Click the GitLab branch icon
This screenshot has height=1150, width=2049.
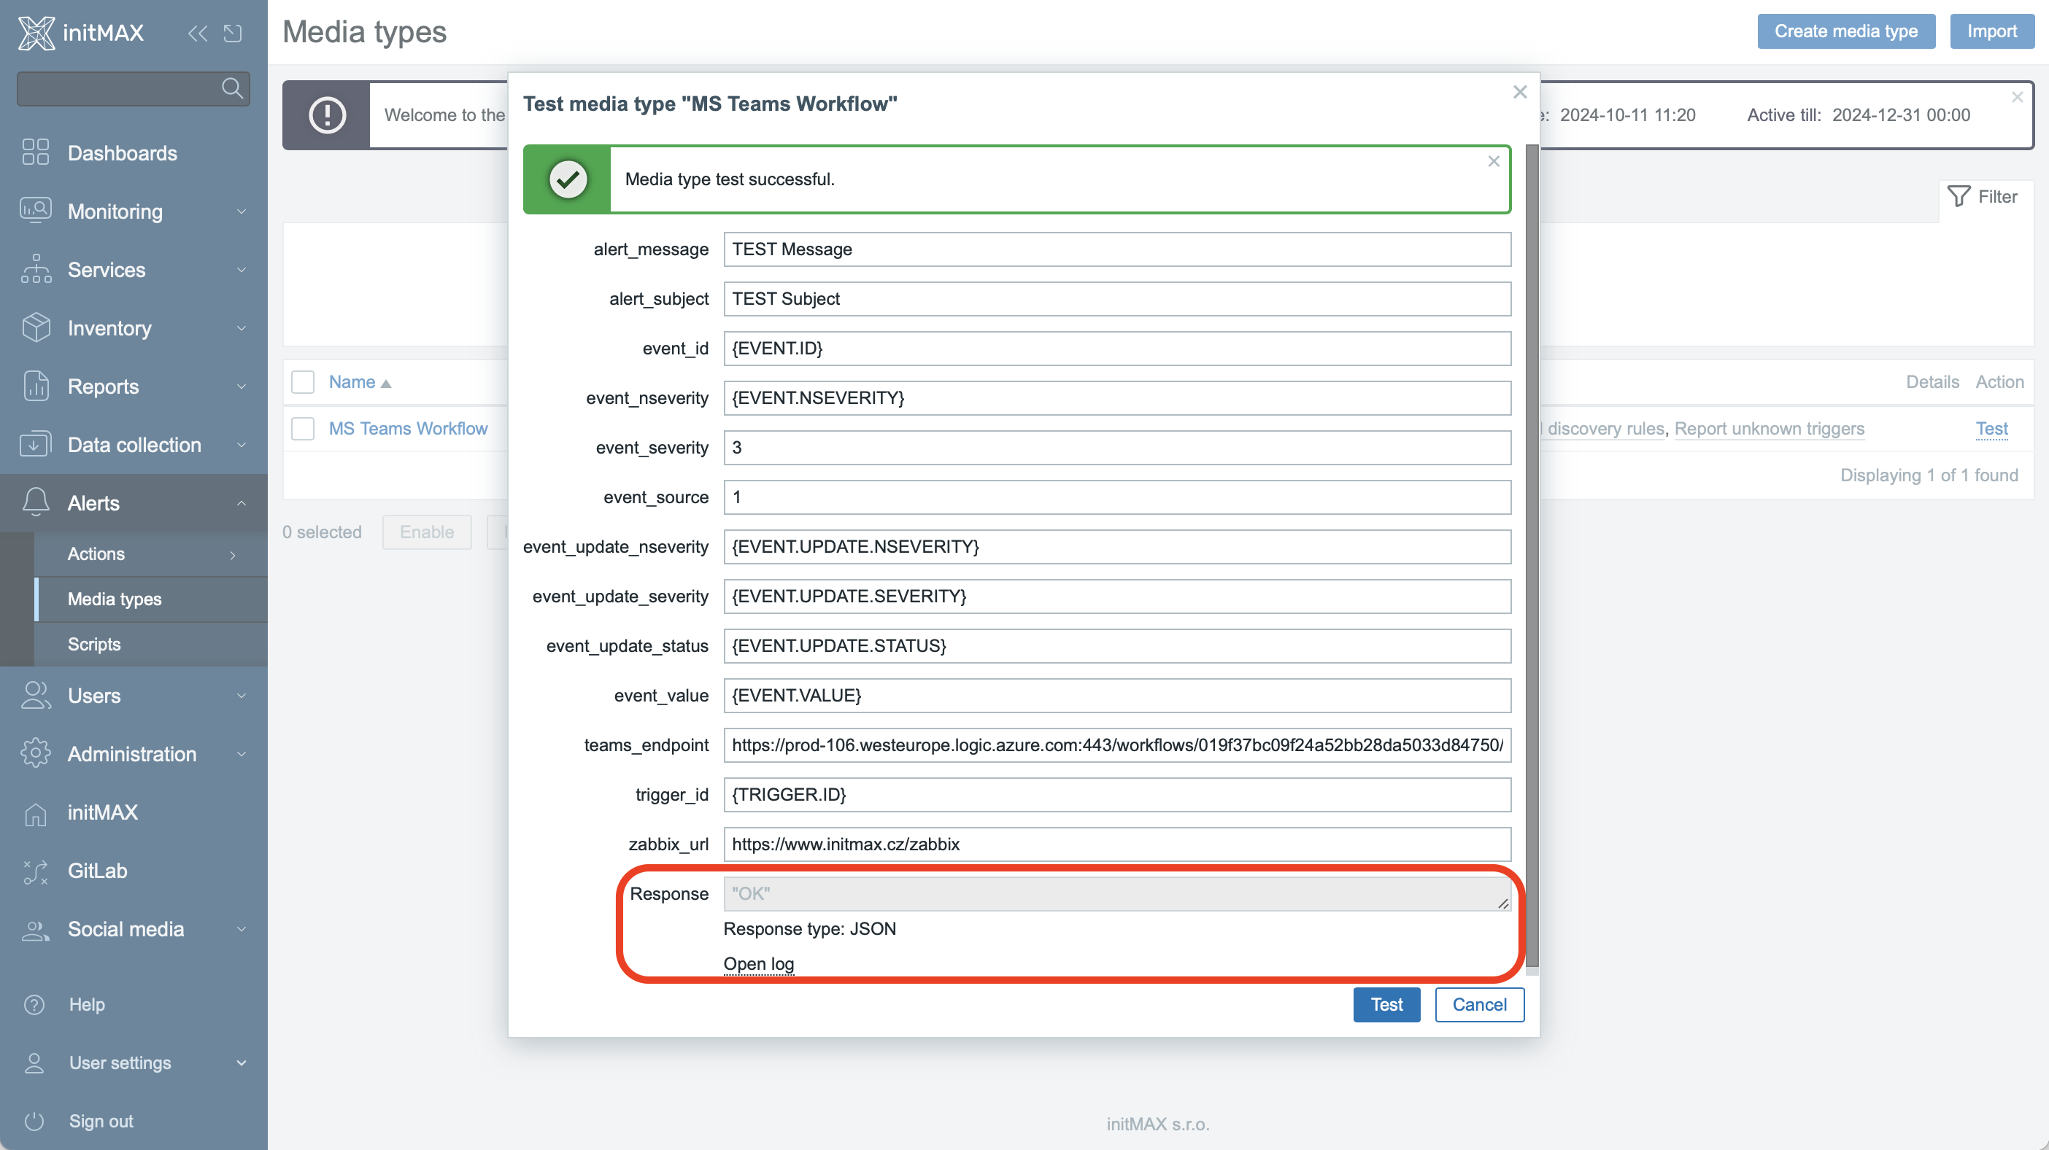coord(36,872)
